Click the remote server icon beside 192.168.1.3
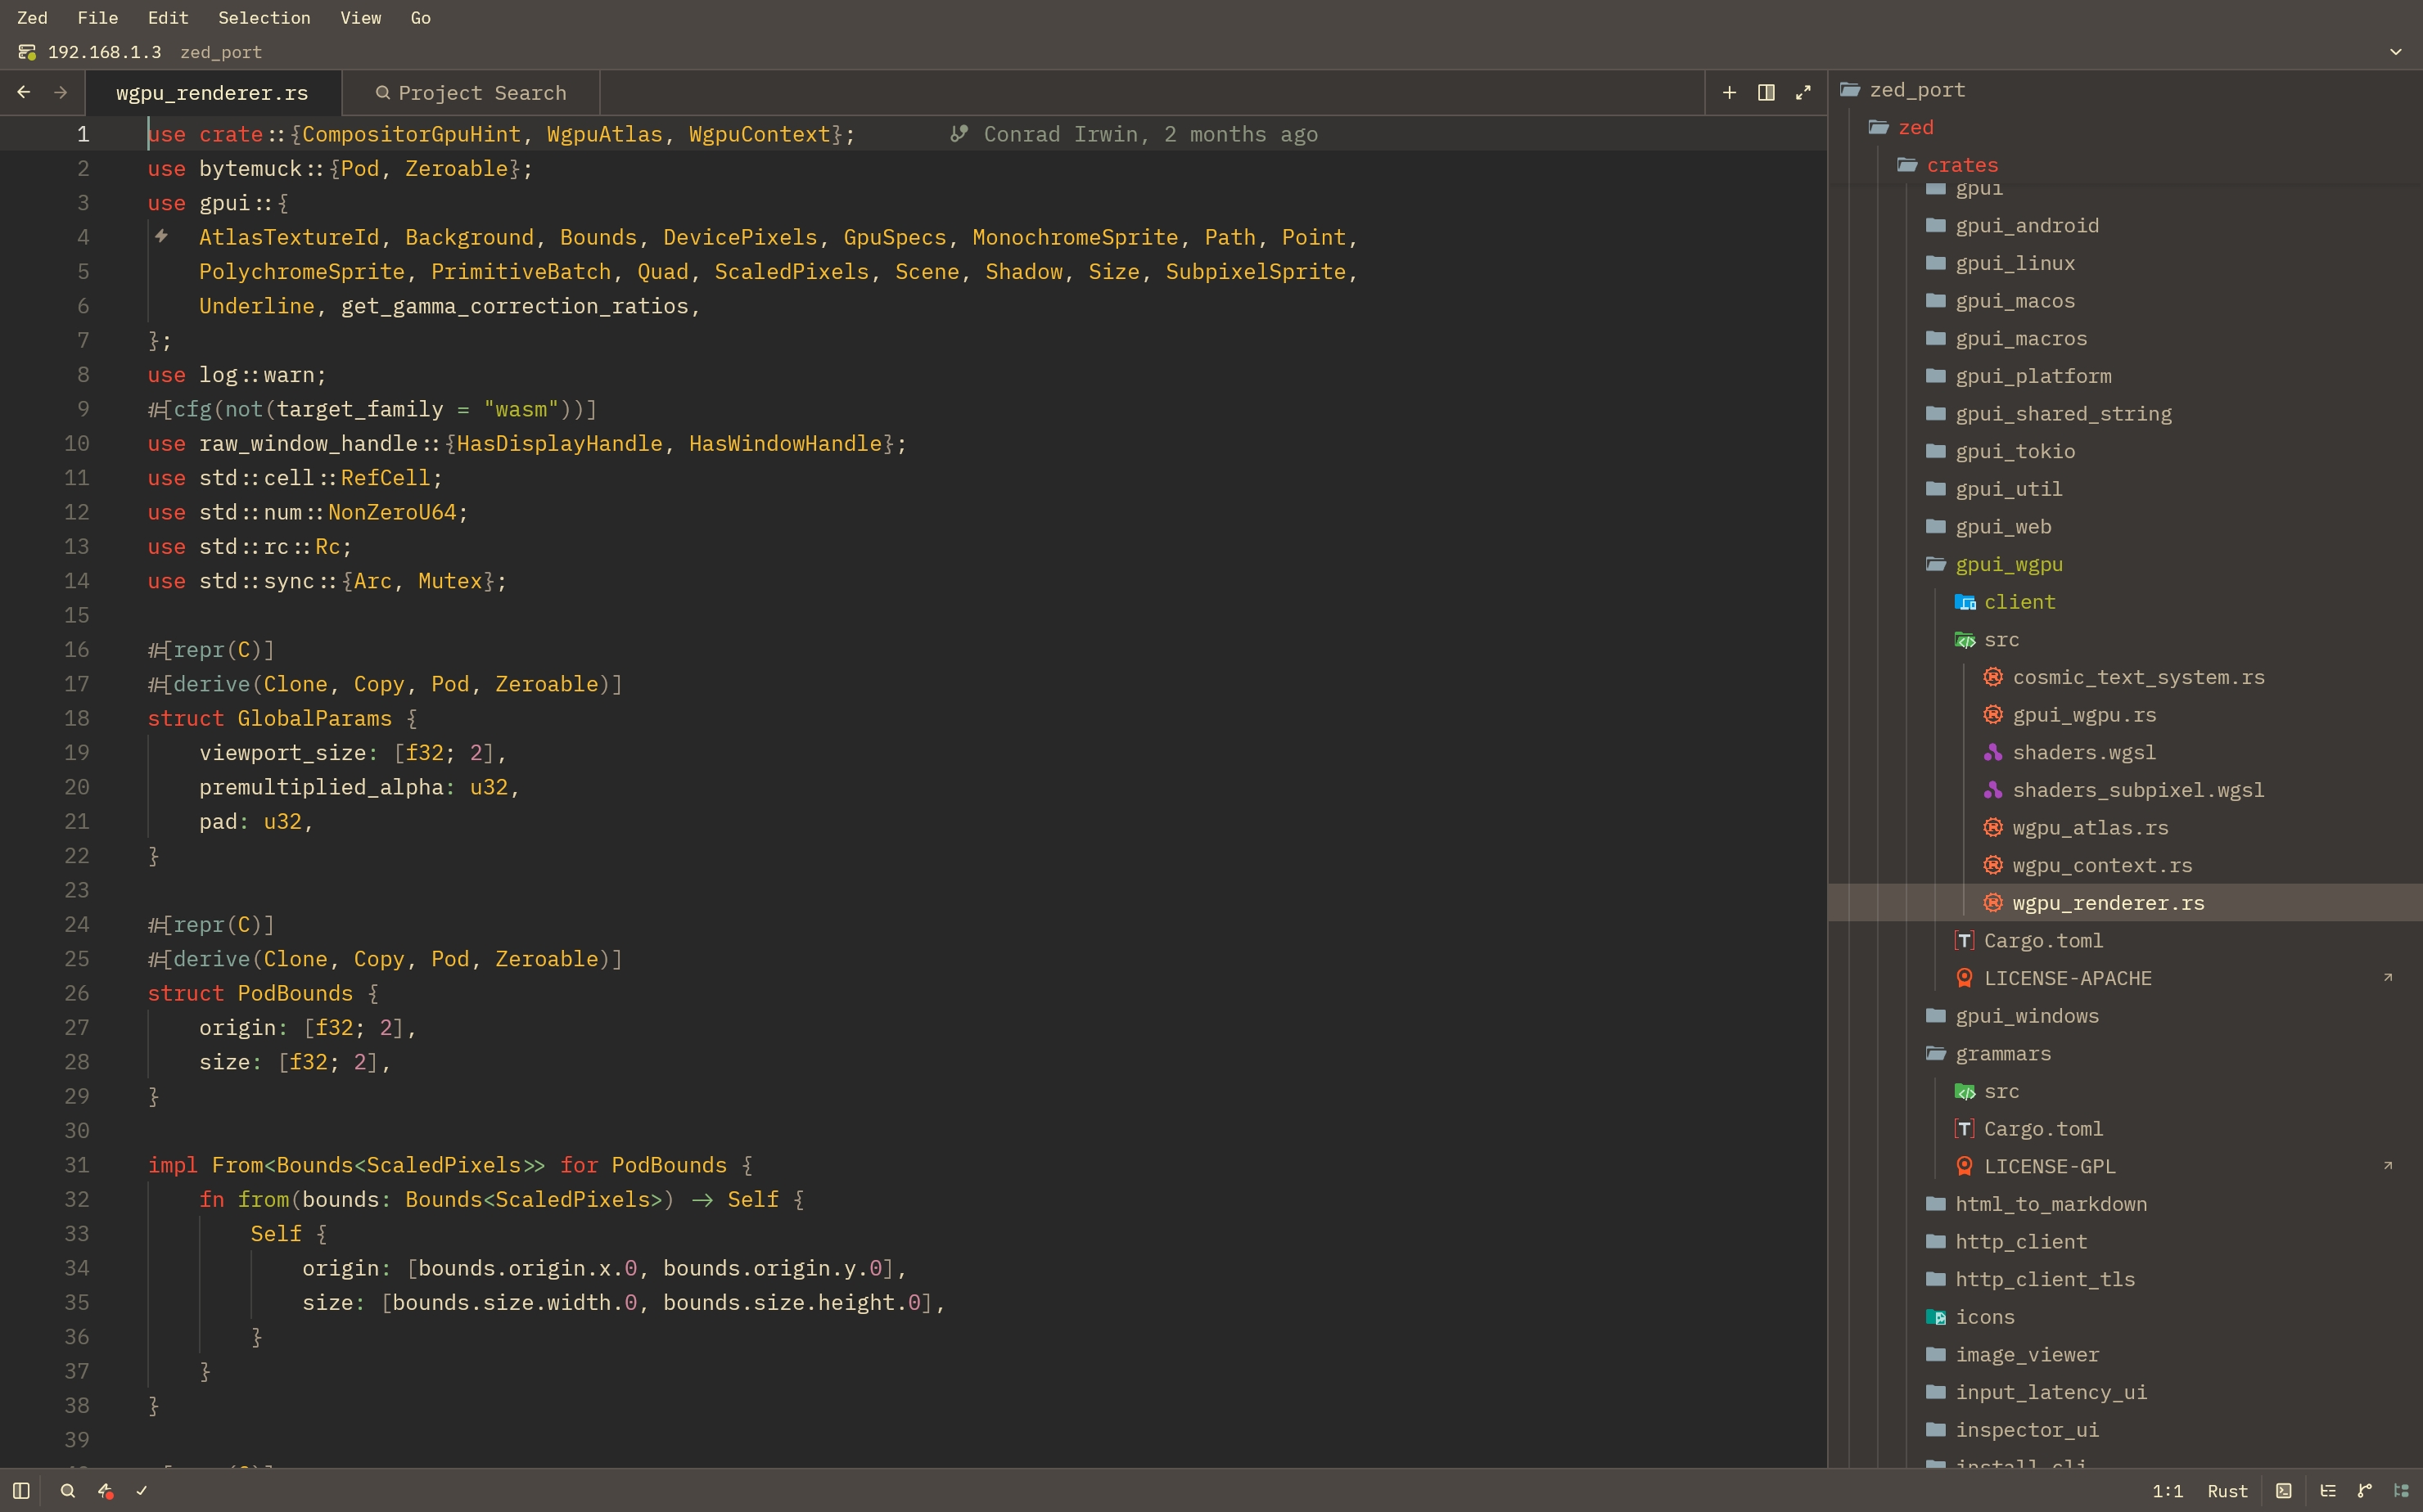The image size is (2423, 1512). click(x=27, y=52)
